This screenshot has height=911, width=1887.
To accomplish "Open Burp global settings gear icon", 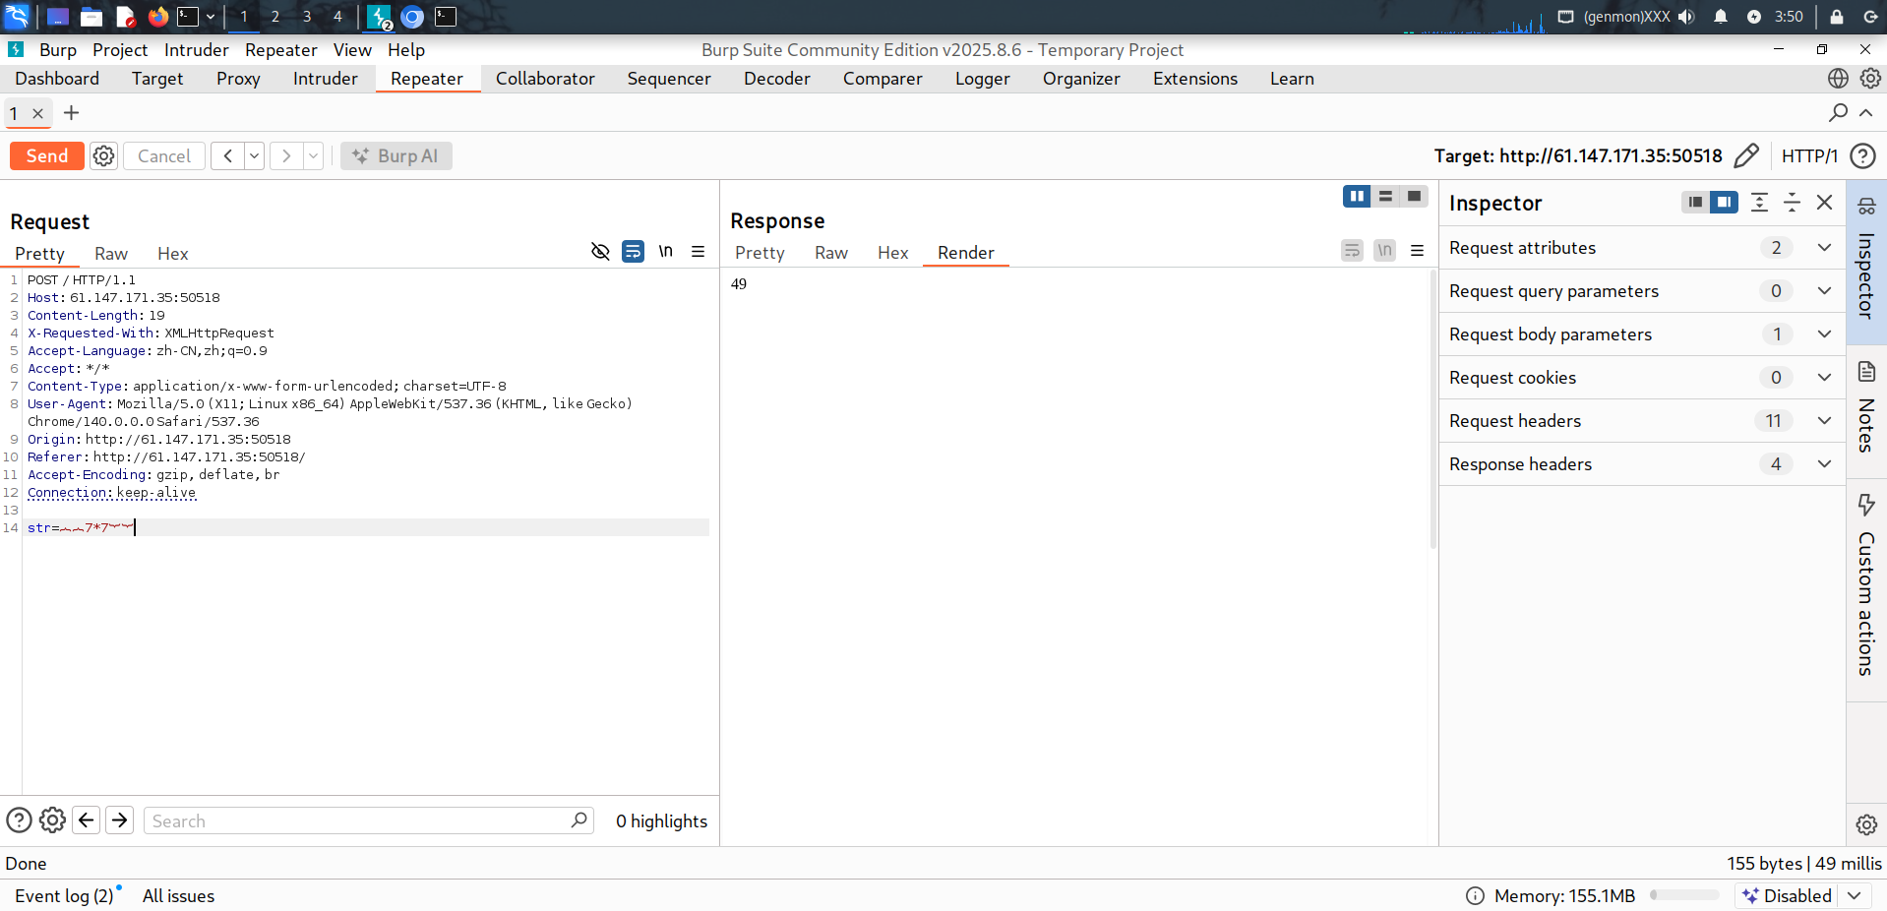I will coord(1870,78).
